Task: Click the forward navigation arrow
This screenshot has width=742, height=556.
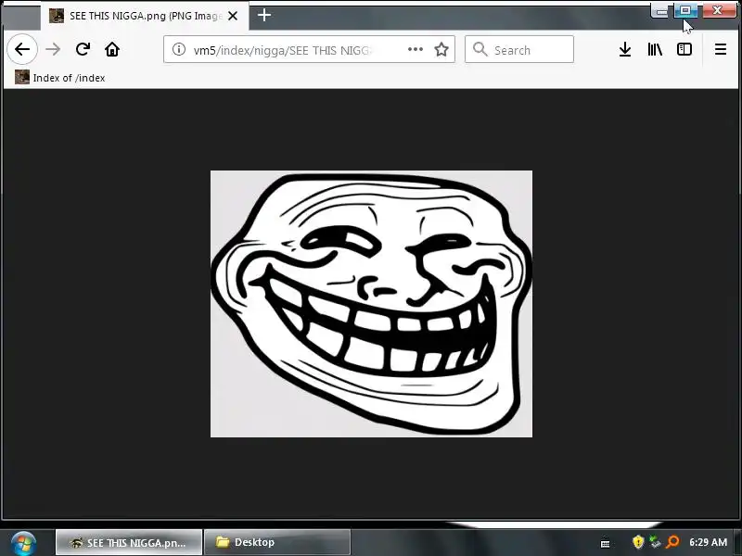Action: click(x=53, y=49)
